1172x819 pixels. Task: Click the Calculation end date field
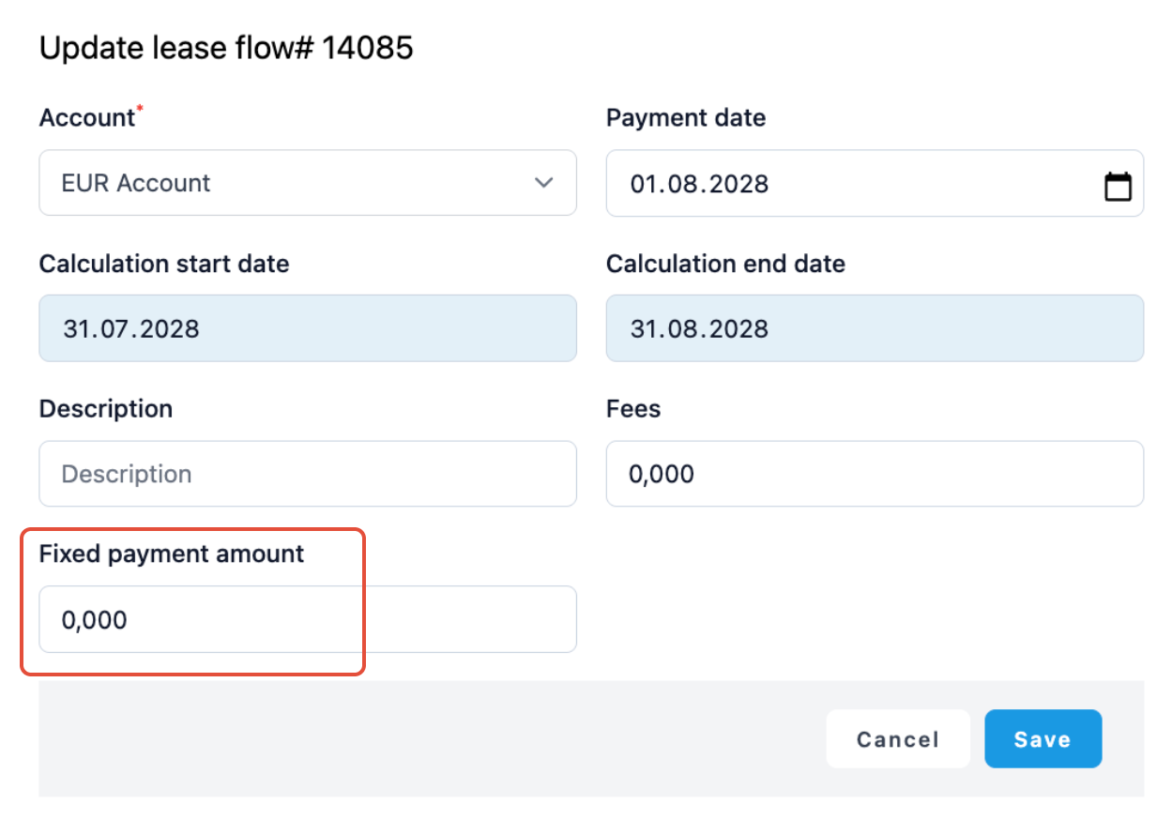click(x=874, y=328)
